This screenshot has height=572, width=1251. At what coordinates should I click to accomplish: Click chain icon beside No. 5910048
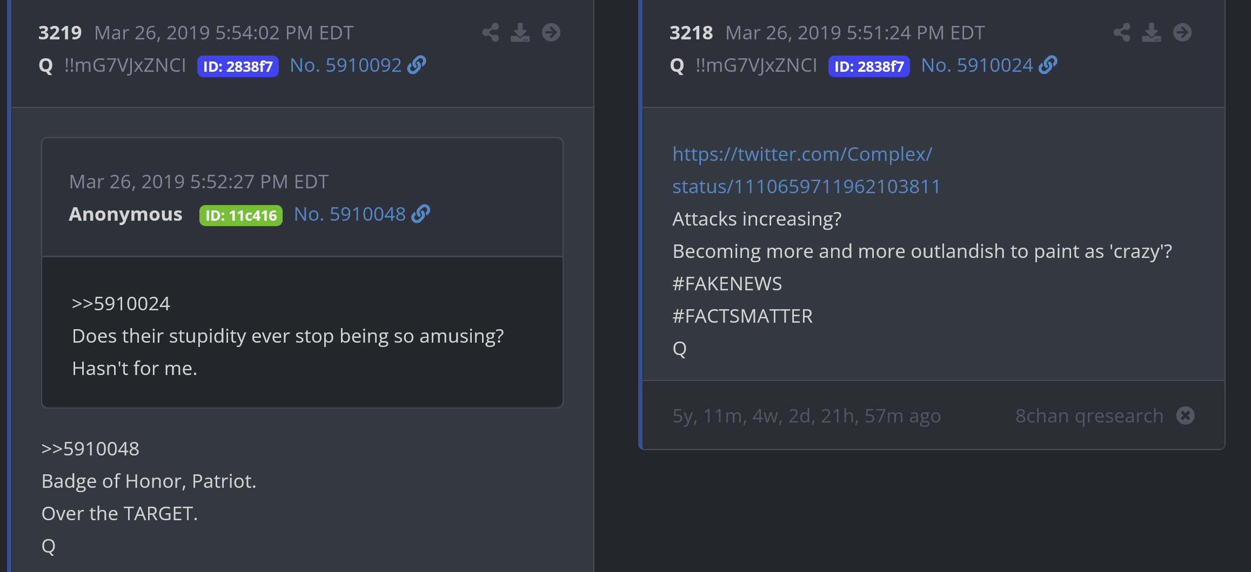pos(420,214)
